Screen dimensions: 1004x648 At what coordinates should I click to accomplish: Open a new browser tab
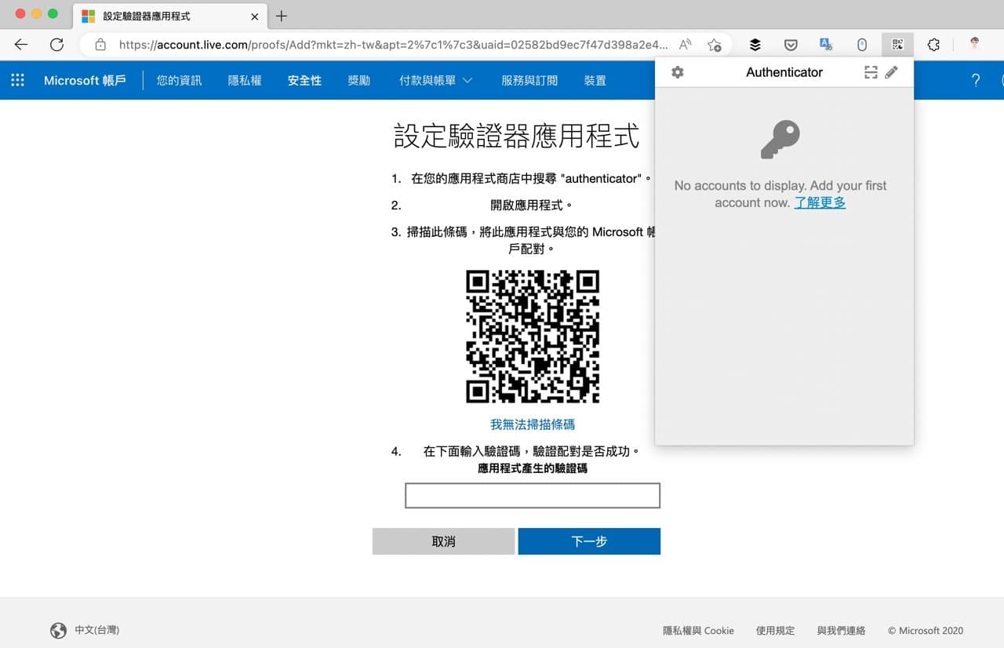[282, 16]
